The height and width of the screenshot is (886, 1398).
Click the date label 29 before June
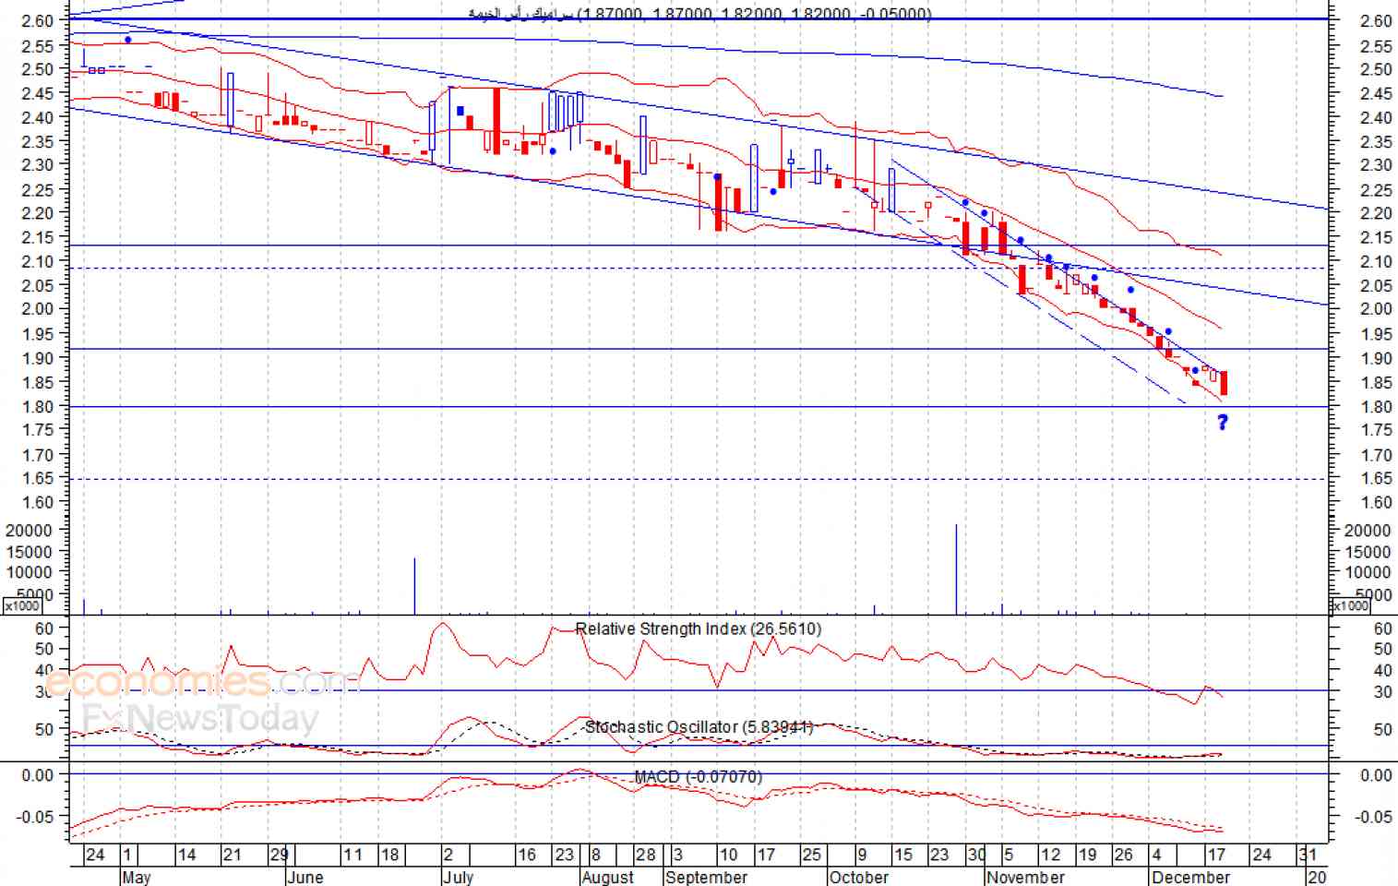[x=279, y=855]
